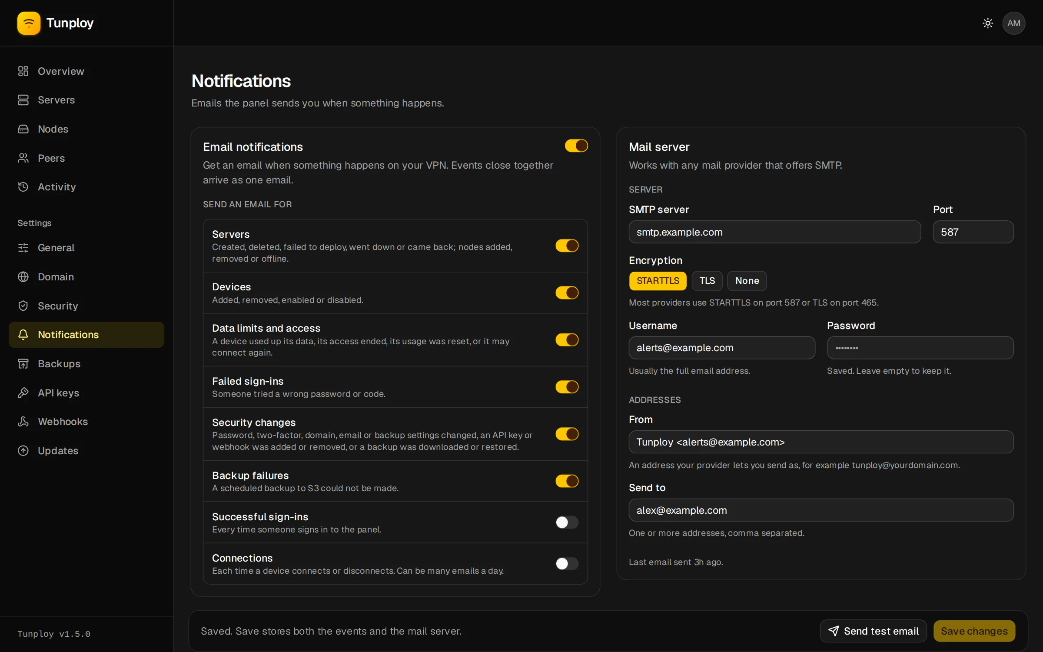The height and width of the screenshot is (652, 1043).
Task: Click the API keys key icon
Action: coord(23,393)
